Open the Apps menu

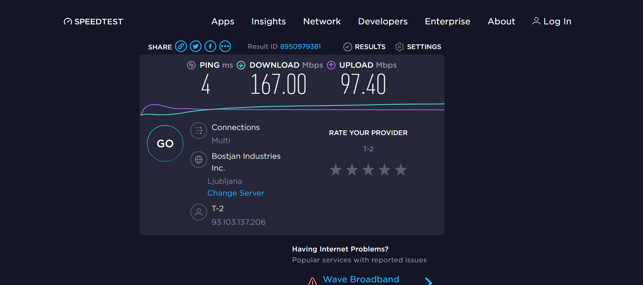point(223,22)
